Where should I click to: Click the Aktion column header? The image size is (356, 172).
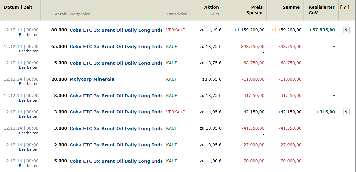tap(211, 7)
